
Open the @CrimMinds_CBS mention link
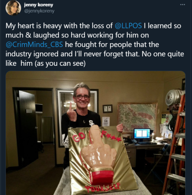pyautogui.click(x=34, y=45)
